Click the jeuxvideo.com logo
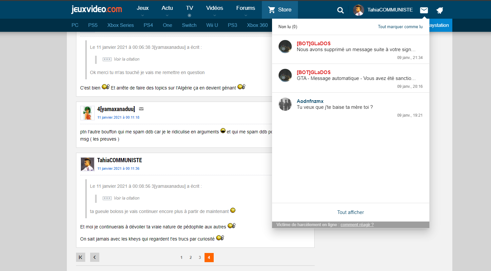The height and width of the screenshot is (271, 491). point(97,9)
